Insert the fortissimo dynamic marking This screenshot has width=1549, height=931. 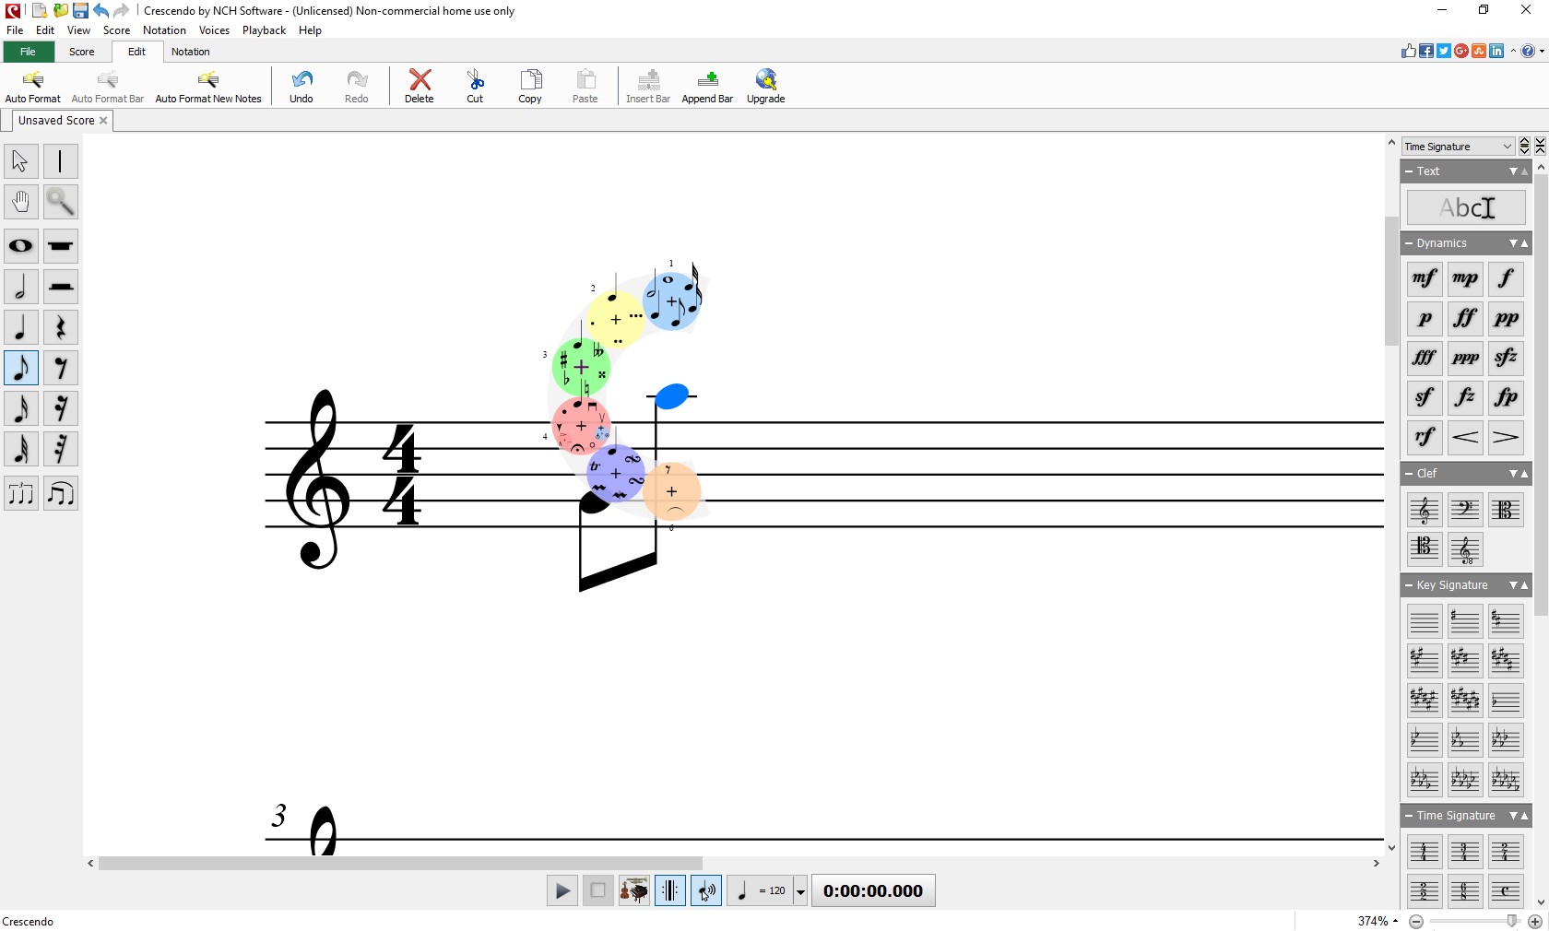pyautogui.click(x=1465, y=318)
